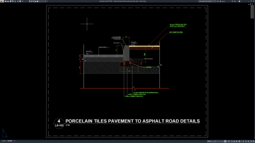Click the annotation autoscale icon
This screenshot has width=255, height=143.
(x=237, y=141)
